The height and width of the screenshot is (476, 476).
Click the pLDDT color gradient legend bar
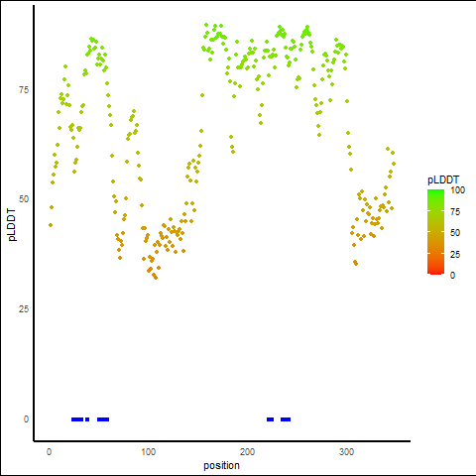[435, 232]
